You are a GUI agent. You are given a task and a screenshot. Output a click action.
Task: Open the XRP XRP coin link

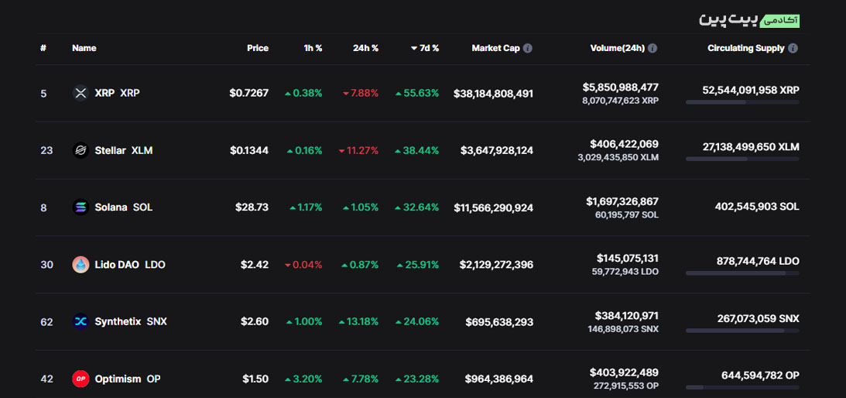point(117,93)
